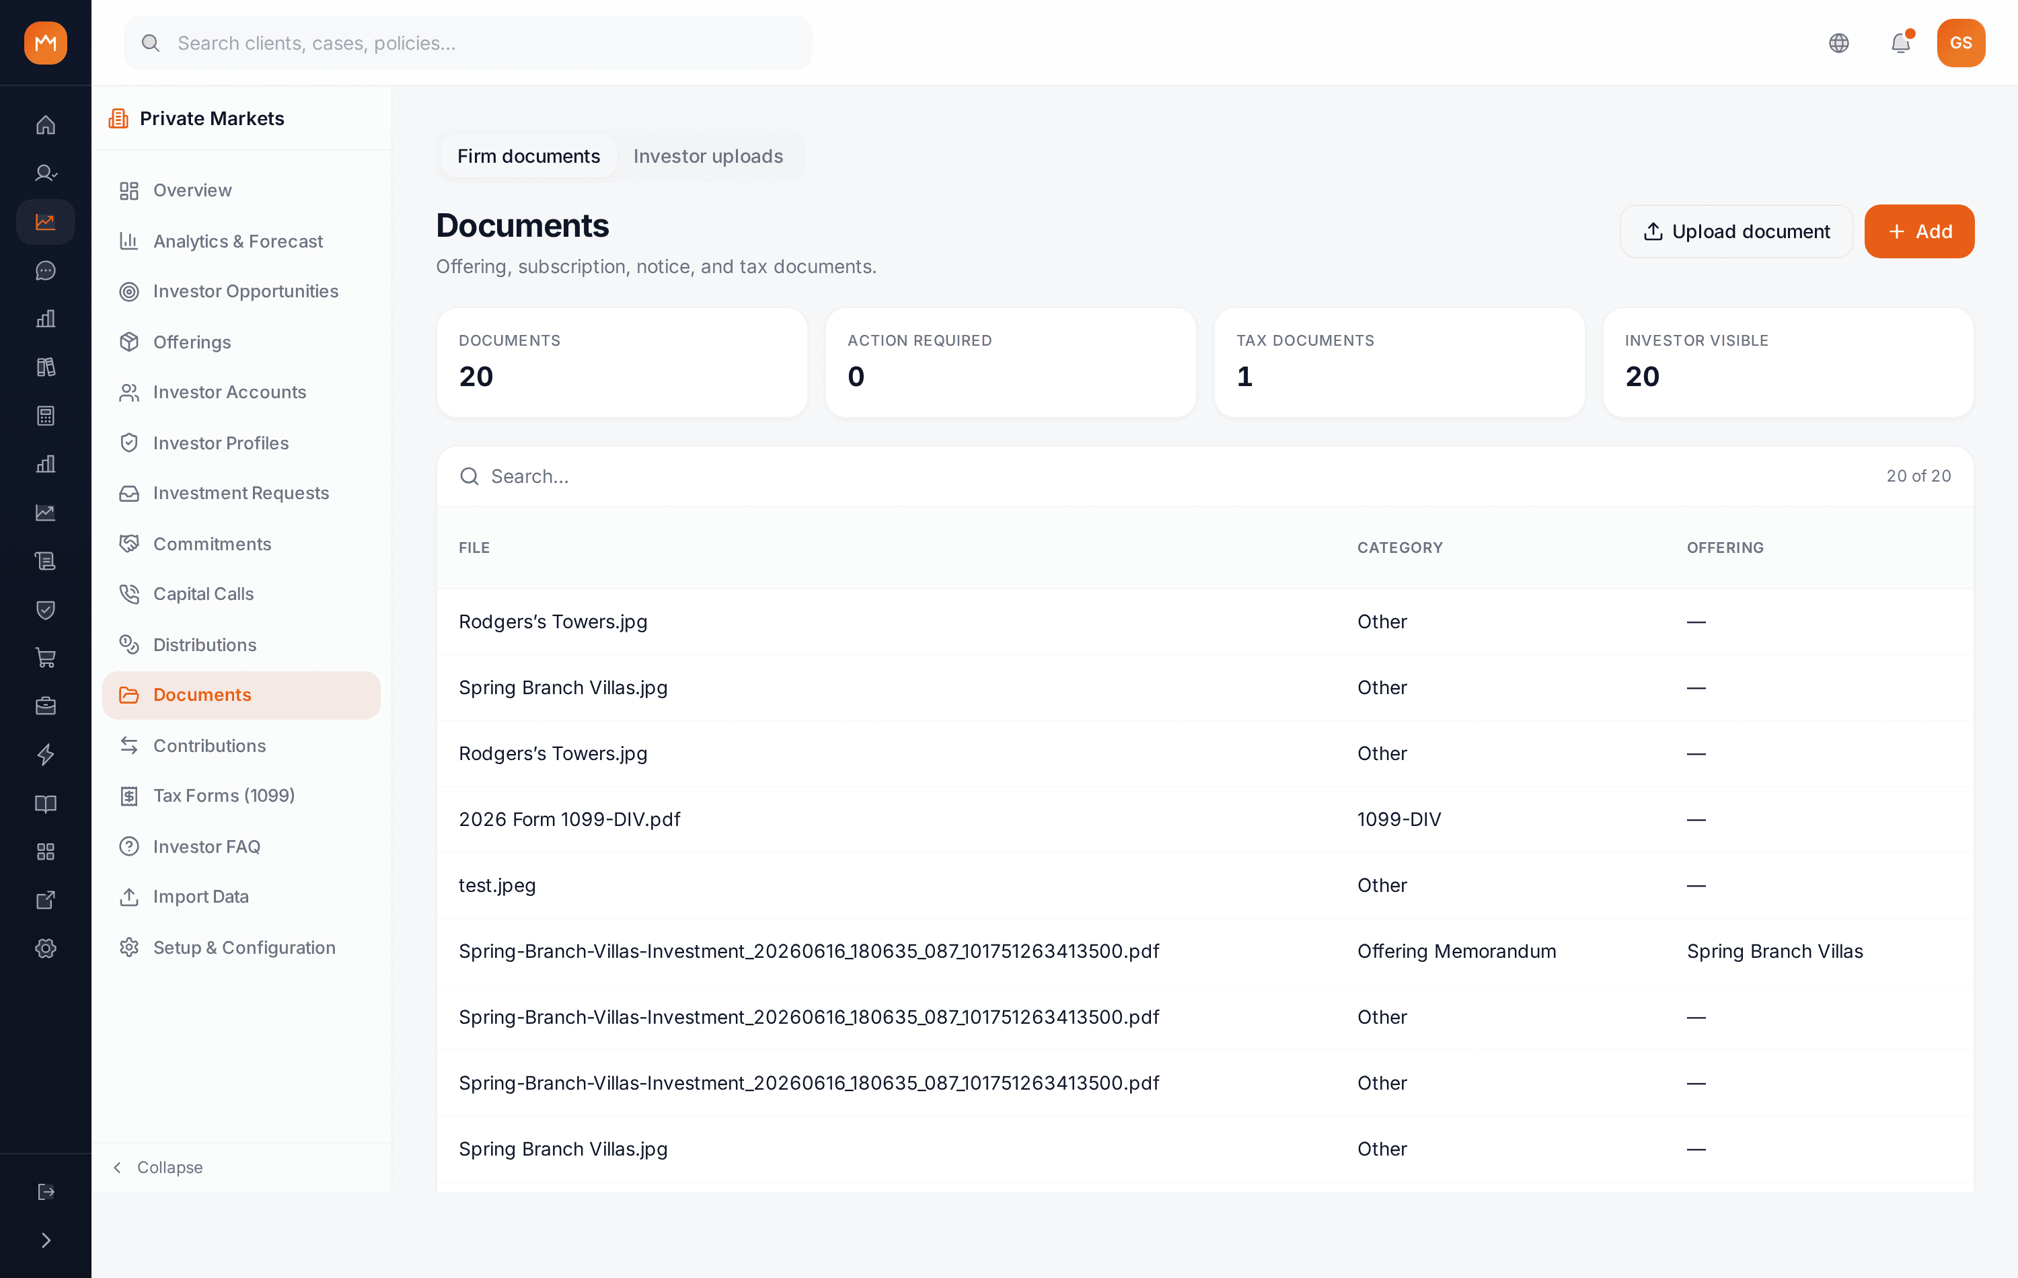Open the shield check icon in rail
Image resolution: width=2018 pixels, height=1278 pixels.
[x=45, y=609]
